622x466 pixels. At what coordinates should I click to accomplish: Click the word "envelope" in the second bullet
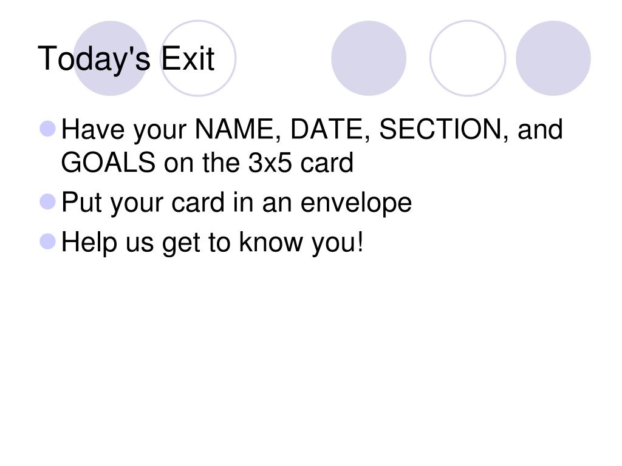tap(356, 203)
